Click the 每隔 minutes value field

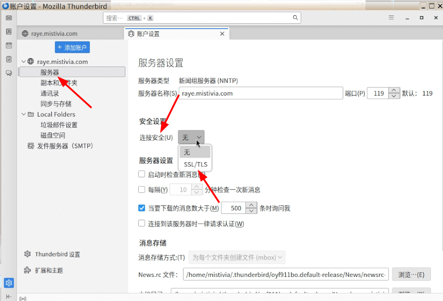coord(181,189)
